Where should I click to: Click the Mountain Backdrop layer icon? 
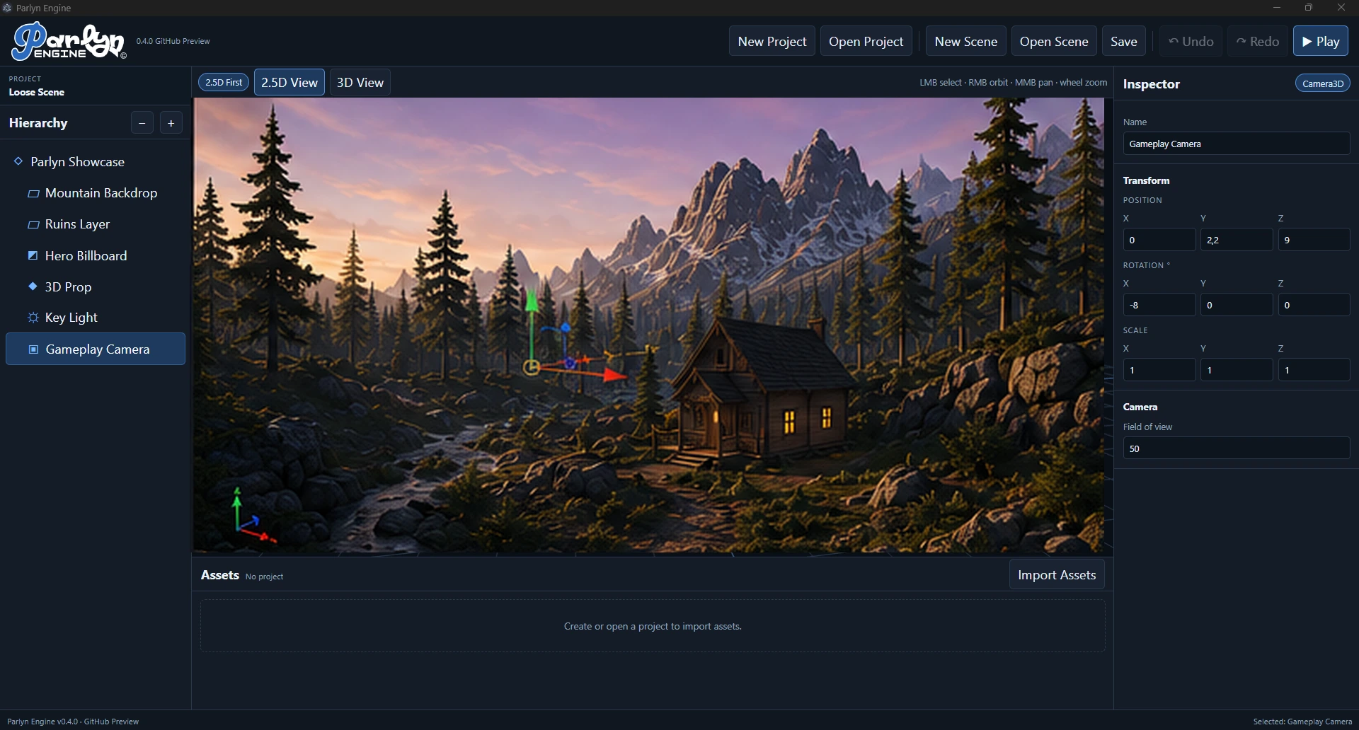tap(33, 193)
